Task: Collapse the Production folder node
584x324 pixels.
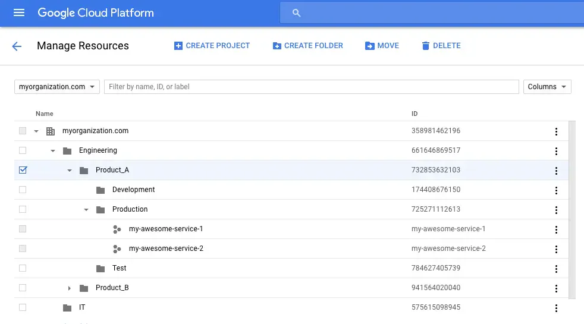Action: tap(86, 210)
